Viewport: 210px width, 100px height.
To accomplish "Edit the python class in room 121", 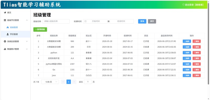I will [x=187, y=52].
